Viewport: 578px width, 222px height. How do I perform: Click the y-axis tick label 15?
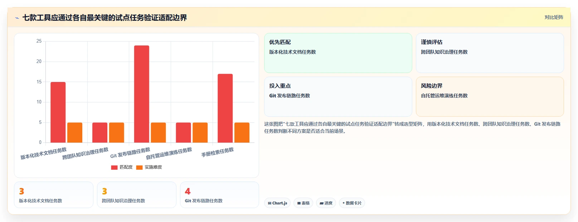click(39, 82)
